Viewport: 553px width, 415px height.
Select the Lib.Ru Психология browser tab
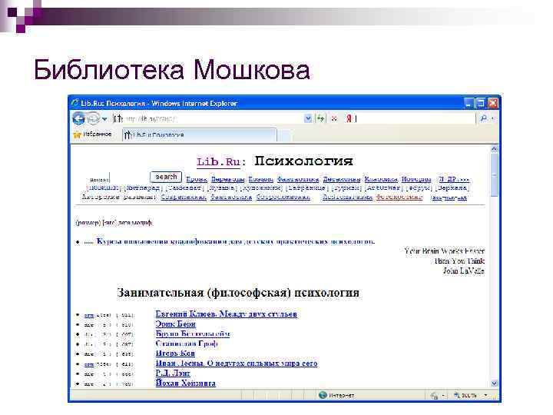tap(199, 134)
